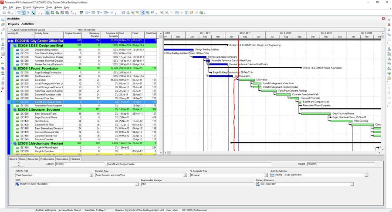Open the Enterprise menu
This screenshot has width=392, height=212.
click(x=38, y=7)
